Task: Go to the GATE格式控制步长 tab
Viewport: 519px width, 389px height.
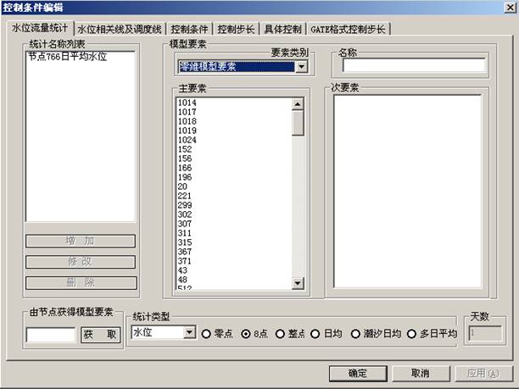Action: coord(348,29)
